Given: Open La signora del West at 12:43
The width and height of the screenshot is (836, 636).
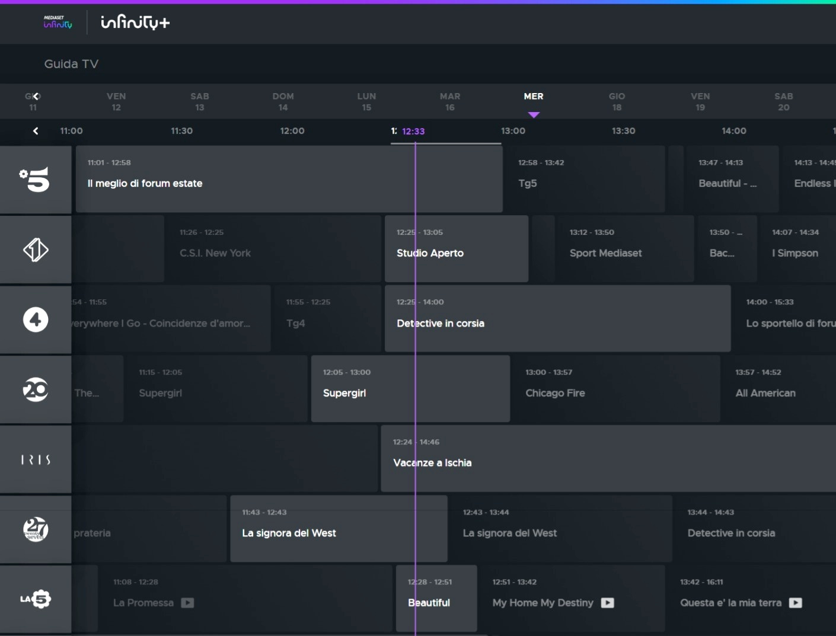Looking at the screenshot, I should (561, 529).
